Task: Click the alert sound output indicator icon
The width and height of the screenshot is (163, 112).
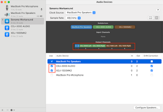Action: click(38, 16)
